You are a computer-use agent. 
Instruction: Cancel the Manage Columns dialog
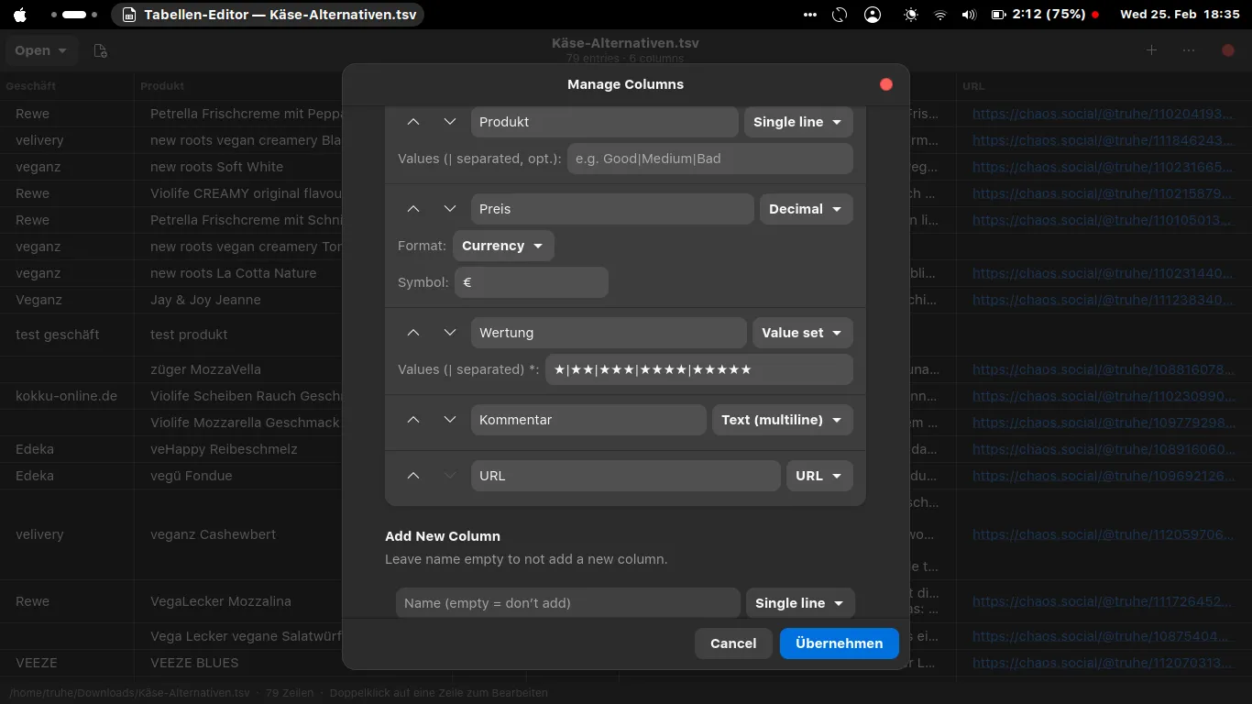click(733, 643)
